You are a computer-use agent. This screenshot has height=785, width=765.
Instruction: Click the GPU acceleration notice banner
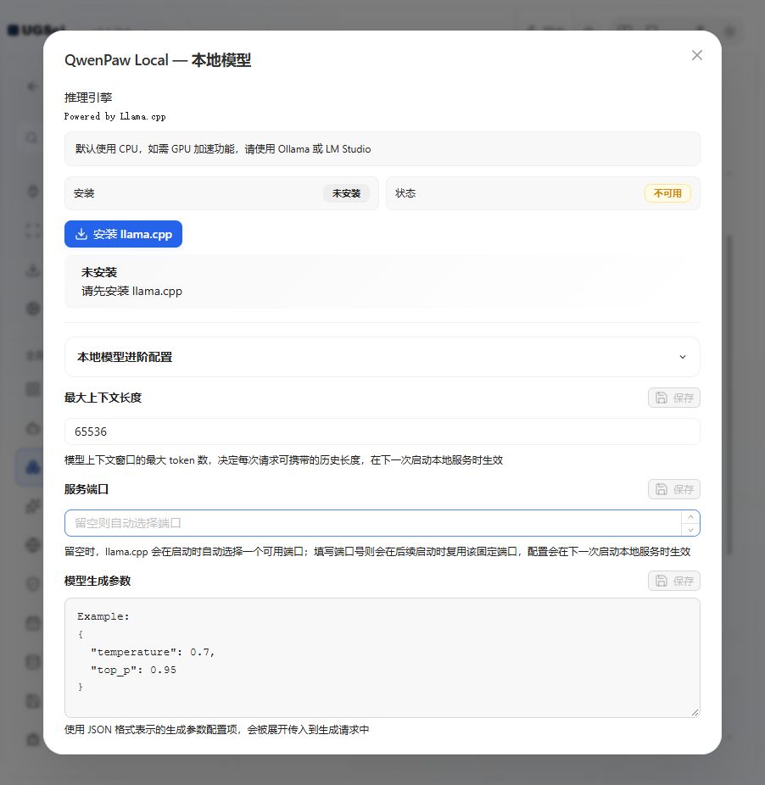click(382, 148)
